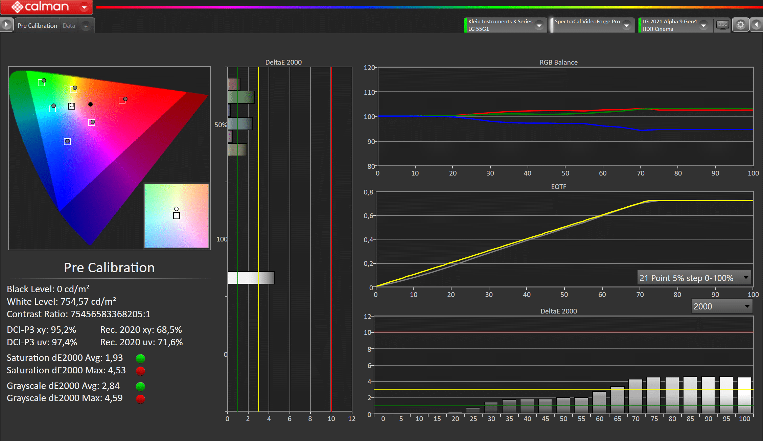Open the 21 Point 5% step dropdown
Image resolution: width=763 pixels, height=441 pixels.
point(694,278)
